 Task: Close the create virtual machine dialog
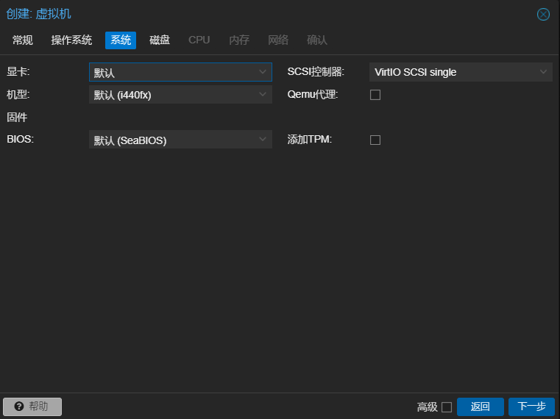click(x=543, y=14)
